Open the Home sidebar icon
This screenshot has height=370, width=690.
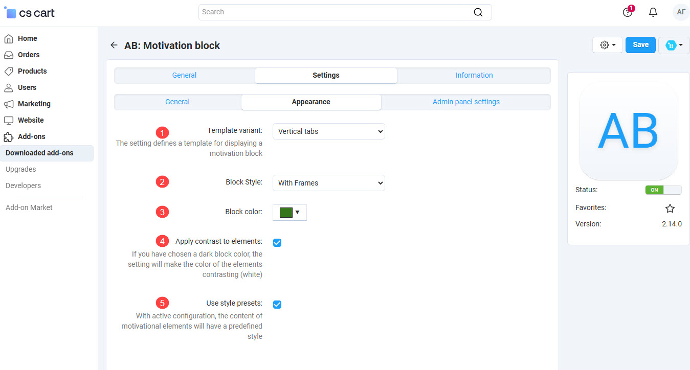coord(9,38)
